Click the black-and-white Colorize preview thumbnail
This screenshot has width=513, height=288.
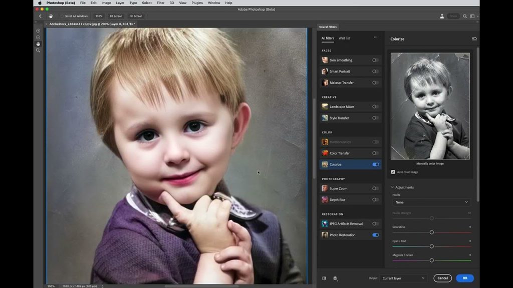(430, 106)
